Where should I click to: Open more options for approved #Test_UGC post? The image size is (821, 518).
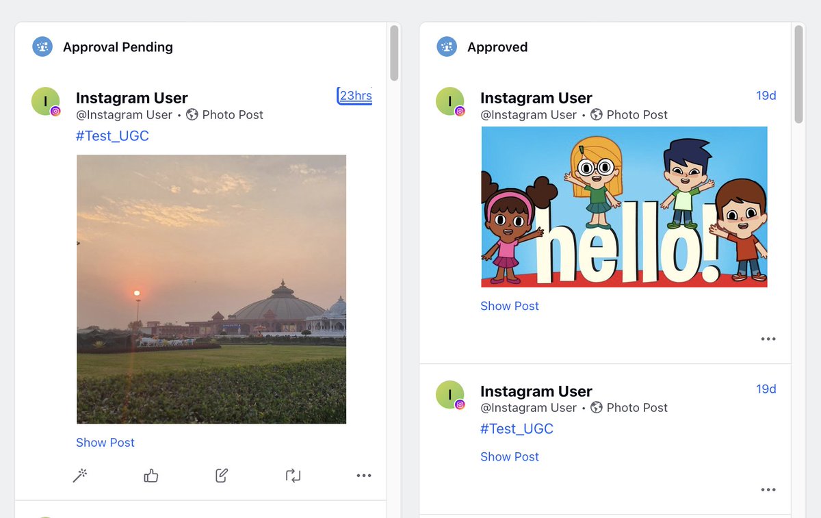point(768,489)
